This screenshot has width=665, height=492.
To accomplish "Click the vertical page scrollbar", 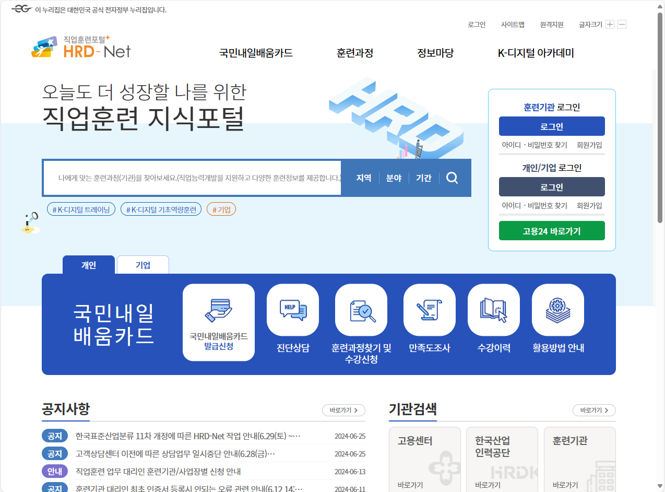I will click(x=660, y=118).
